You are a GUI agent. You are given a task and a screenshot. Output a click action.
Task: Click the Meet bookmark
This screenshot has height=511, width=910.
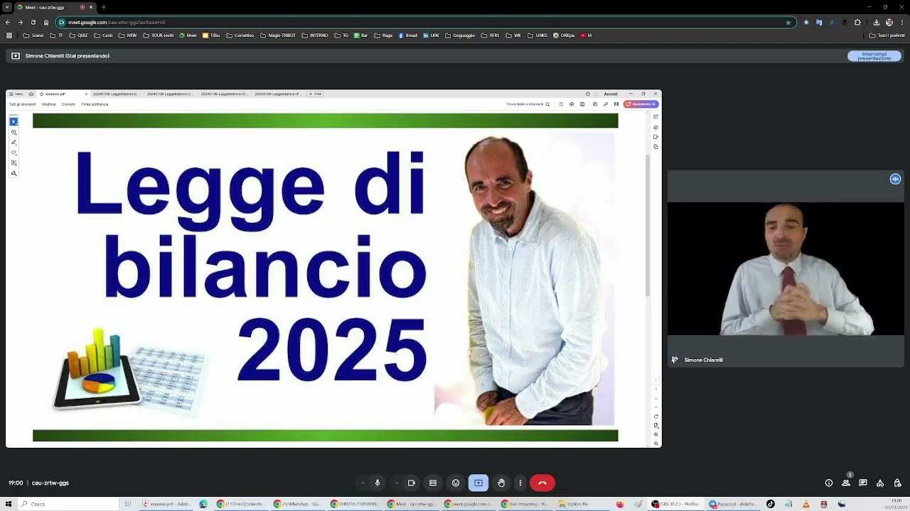click(188, 35)
